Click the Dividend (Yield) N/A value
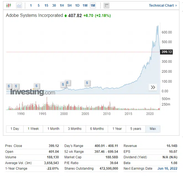This screenshot has height=176, width=183. (170, 157)
